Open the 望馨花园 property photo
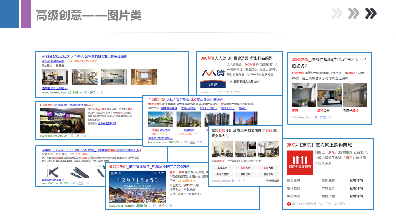Screen dimensions: 396x222 (x=188, y=119)
